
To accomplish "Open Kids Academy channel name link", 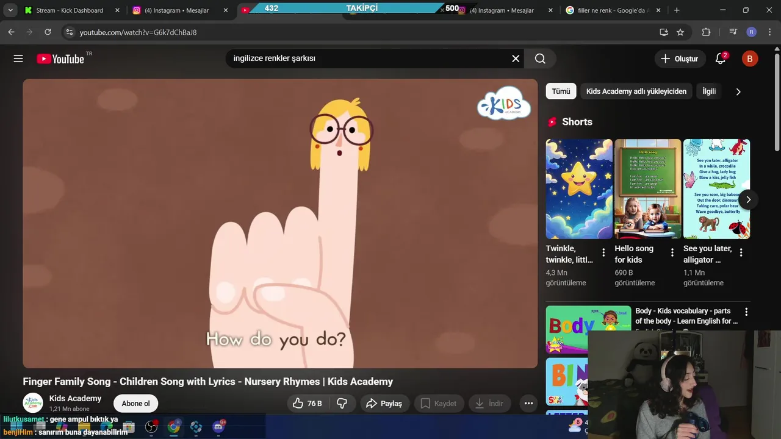I will click(75, 398).
